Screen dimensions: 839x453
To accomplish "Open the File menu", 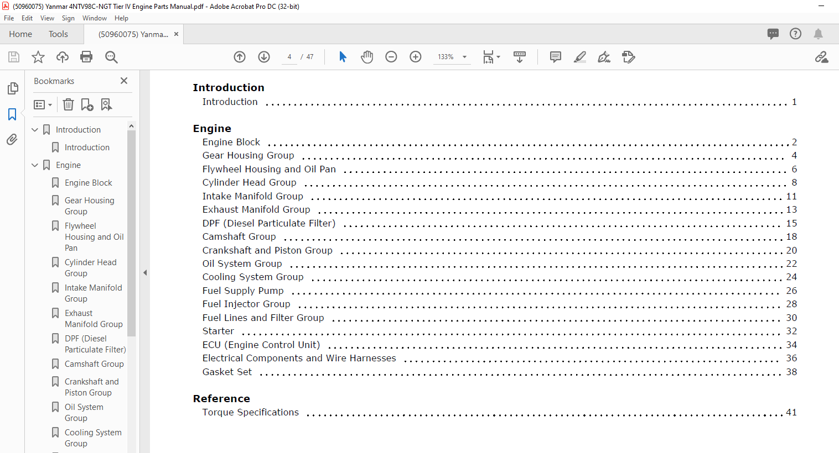I will click(9, 18).
